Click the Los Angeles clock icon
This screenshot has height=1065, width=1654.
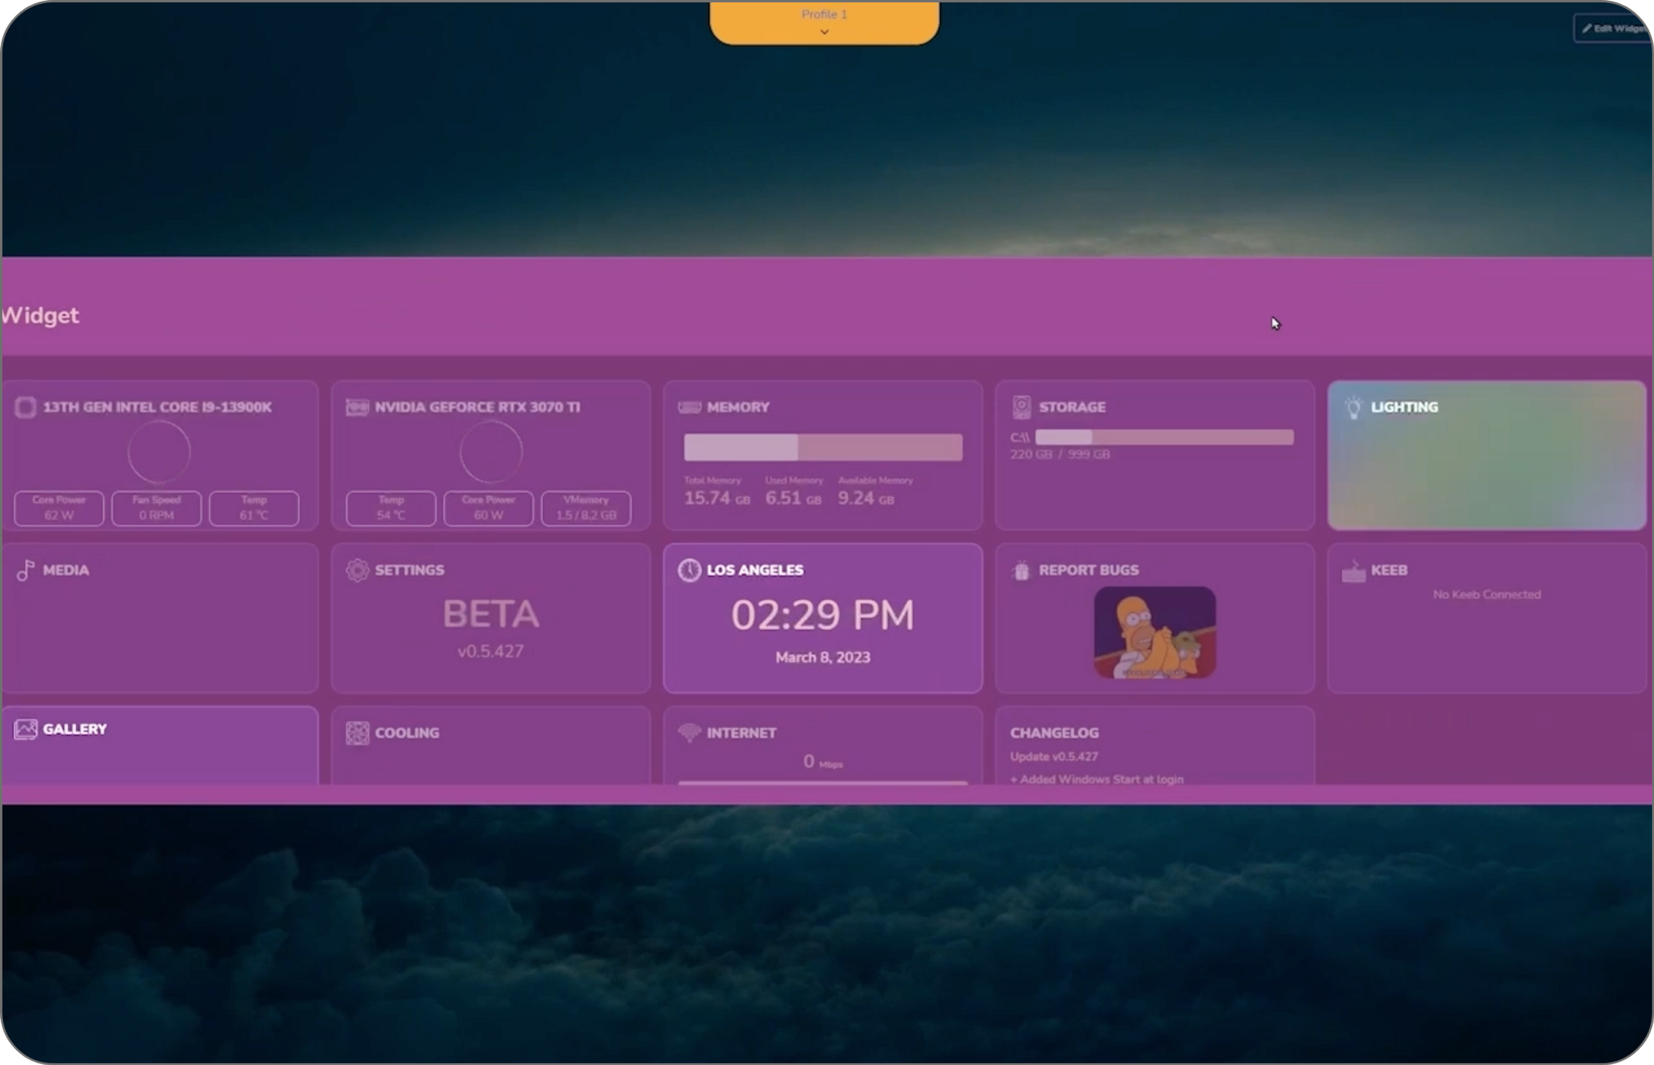[689, 570]
